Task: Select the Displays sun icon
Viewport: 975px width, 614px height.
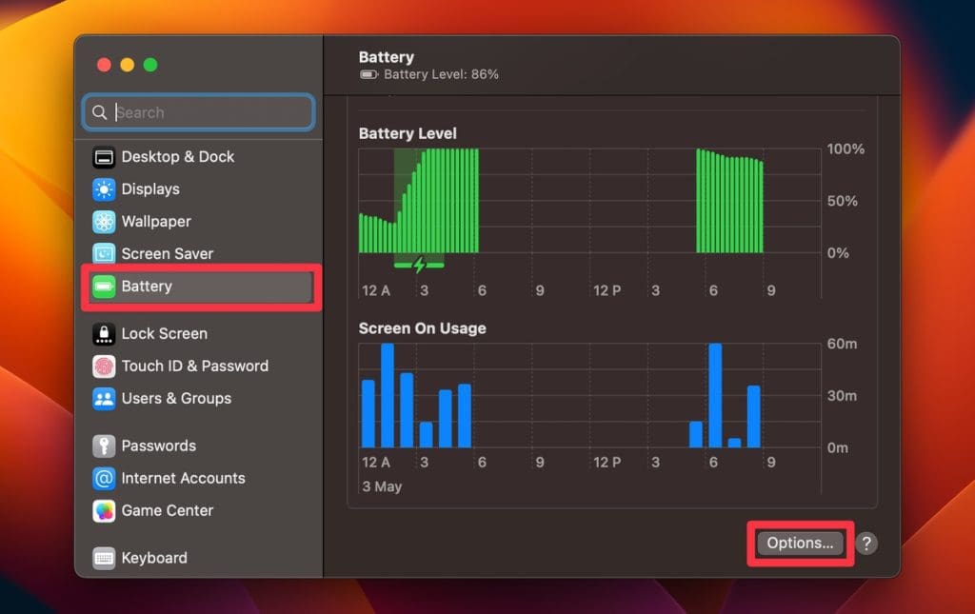Action: 104,189
